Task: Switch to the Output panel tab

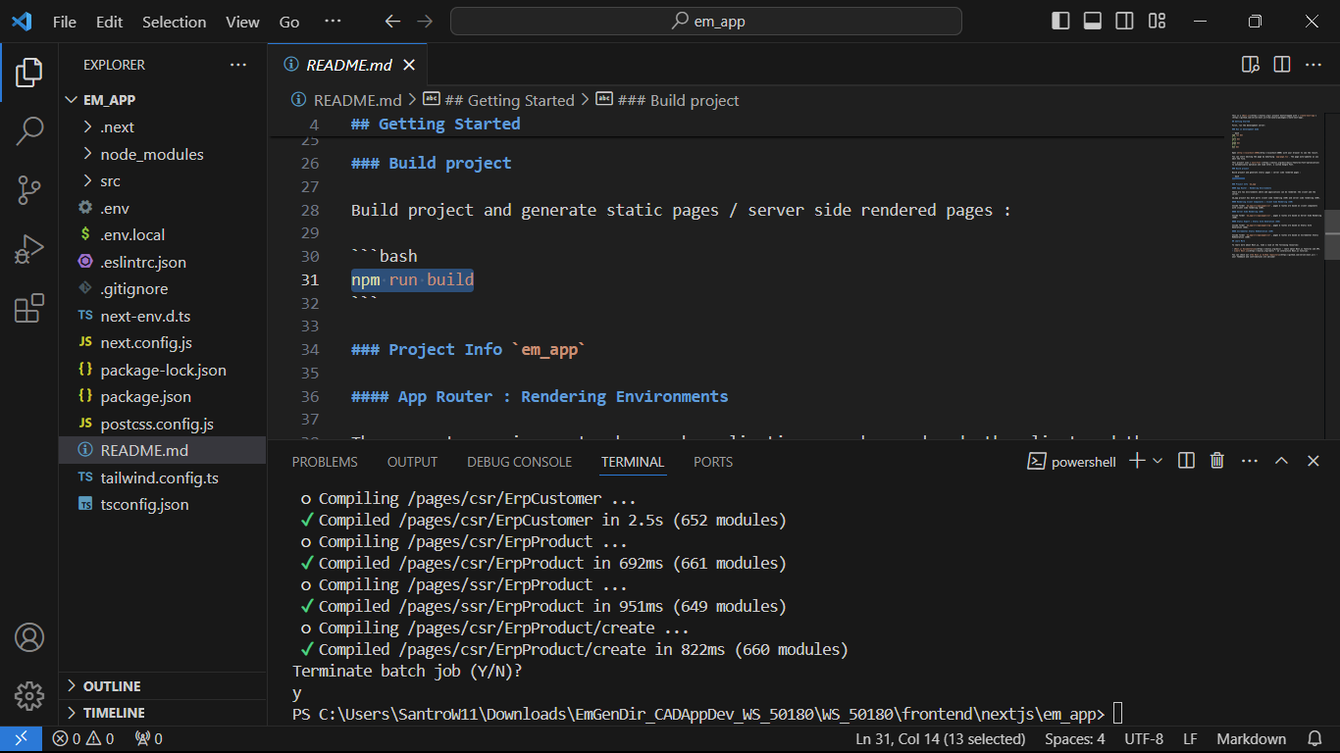Action: (412, 462)
